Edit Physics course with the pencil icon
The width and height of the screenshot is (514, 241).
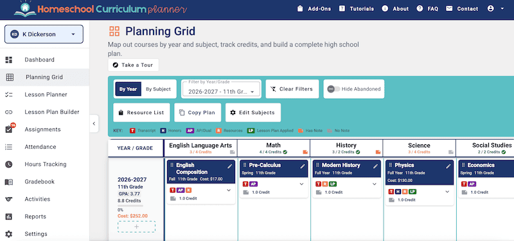point(448,167)
